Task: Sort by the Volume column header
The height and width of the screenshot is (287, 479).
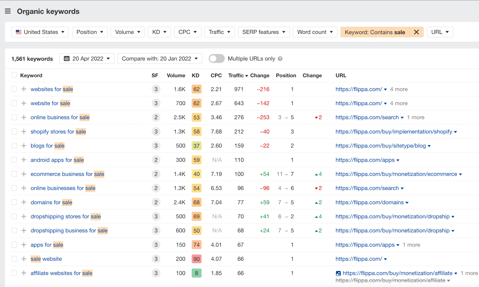Action: [176, 75]
